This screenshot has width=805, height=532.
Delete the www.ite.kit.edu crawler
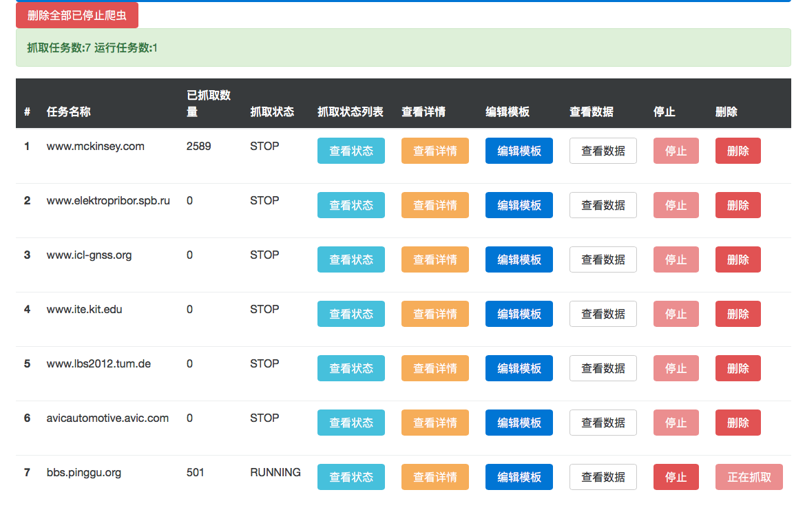tap(738, 314)
